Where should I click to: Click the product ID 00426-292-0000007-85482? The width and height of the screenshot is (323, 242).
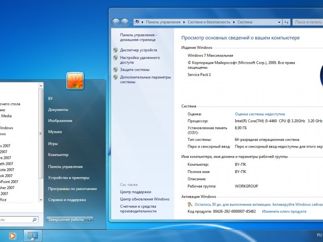tap(235, 211)
